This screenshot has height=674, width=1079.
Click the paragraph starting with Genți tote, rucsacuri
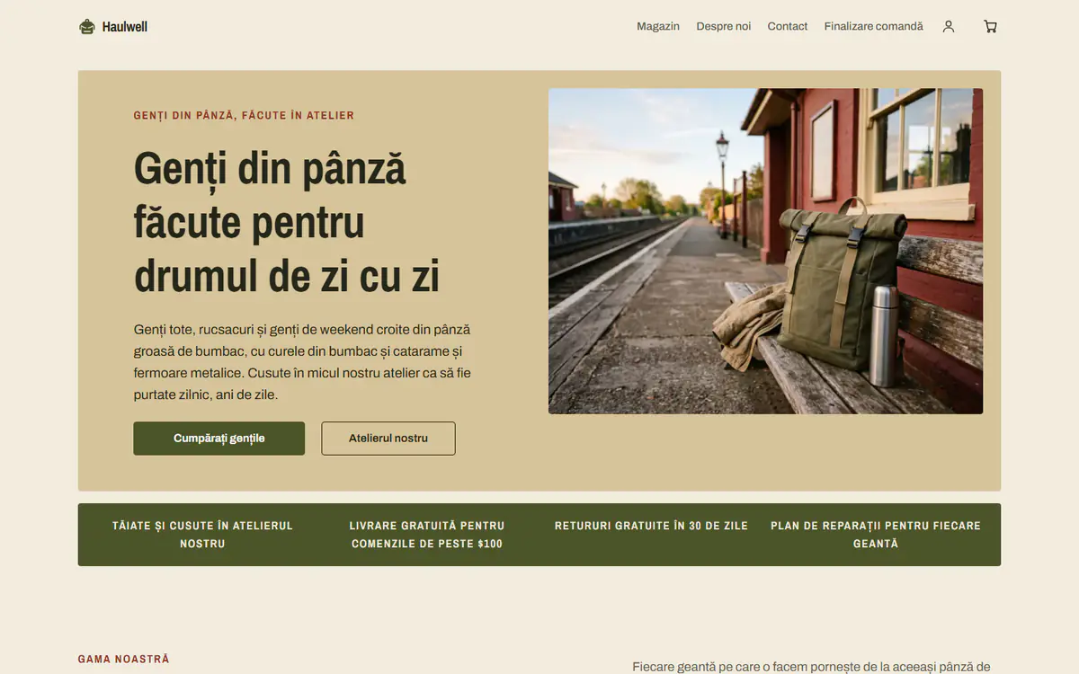(303, 362)
